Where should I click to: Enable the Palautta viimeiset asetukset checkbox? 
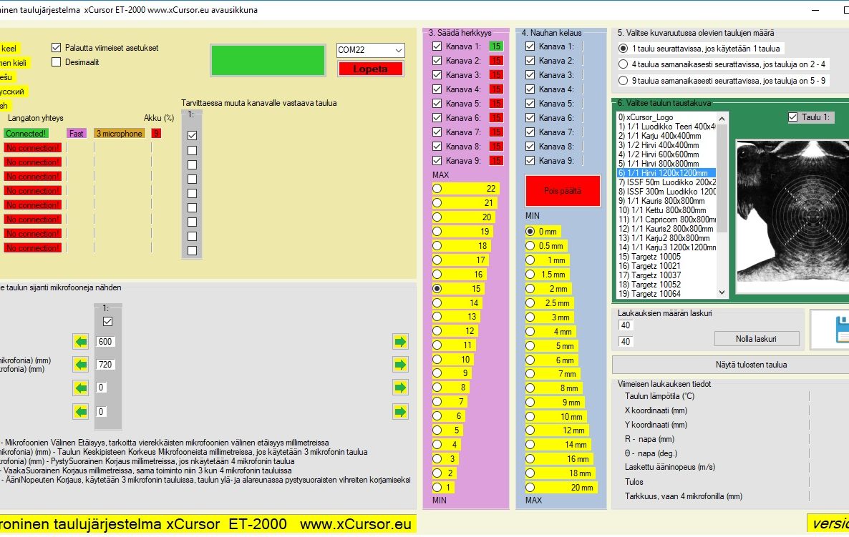[x=57, y=48]
